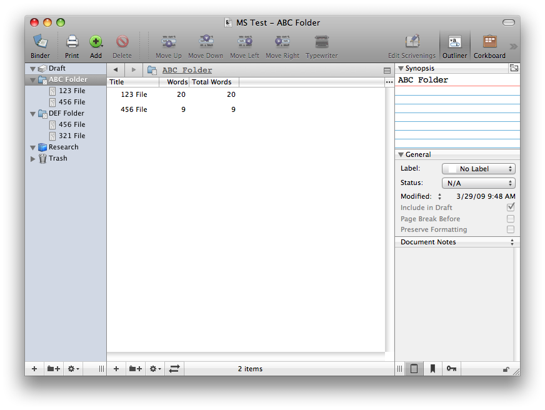Sort by the Words column header

tap(174, 82)
